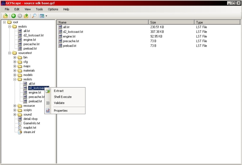This screenshot has height=165, width=242.
Task: Click engine.lst icon in the file list
Action: 60,36
